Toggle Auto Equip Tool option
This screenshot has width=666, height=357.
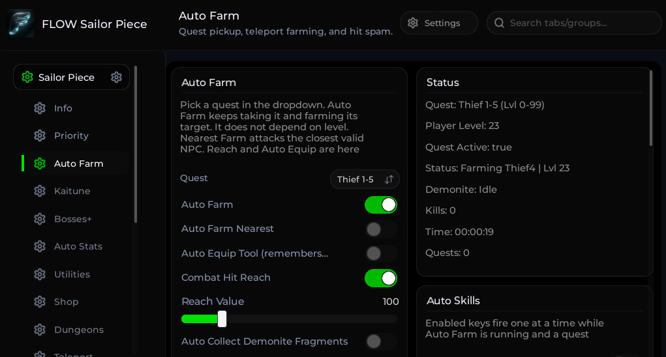coord(380,253)
